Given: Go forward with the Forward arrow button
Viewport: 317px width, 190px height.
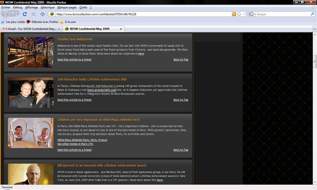Looking at the screenshot, I should pyautogui.click(x=12, y=14).
